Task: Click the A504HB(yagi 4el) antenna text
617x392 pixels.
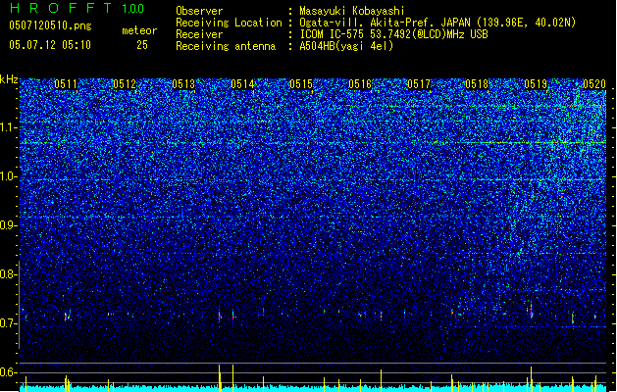Action: click(x=346, y=46)
